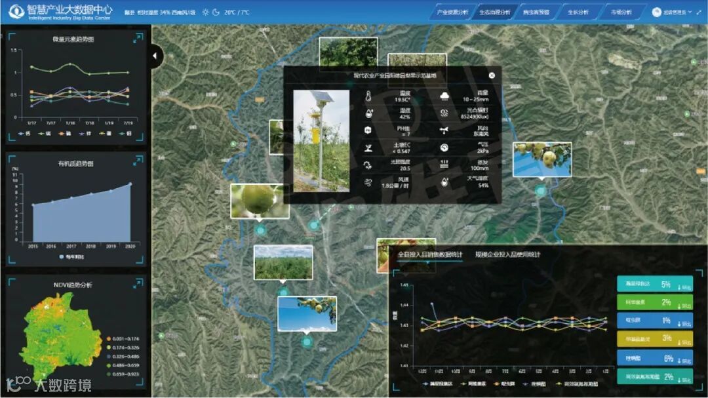This screenshot has height=398, width=708.
Task: Expand the organic matter trend chart panel
Action: [138, 161]
